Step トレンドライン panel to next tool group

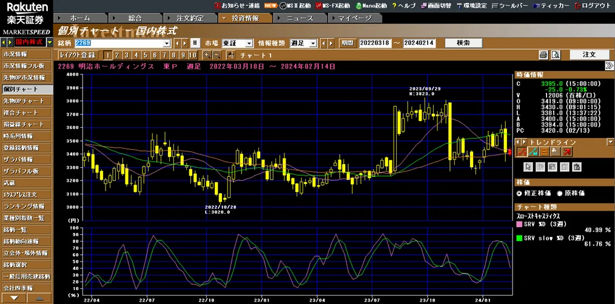point(525,142)
